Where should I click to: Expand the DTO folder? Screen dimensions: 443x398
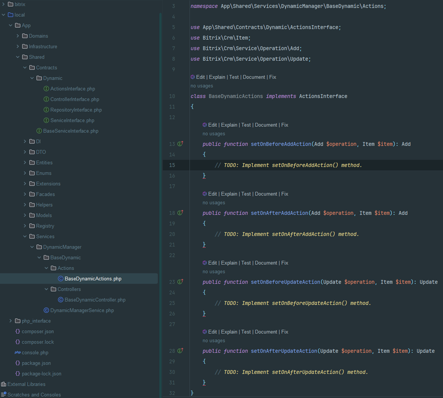[x=25, y=152]
